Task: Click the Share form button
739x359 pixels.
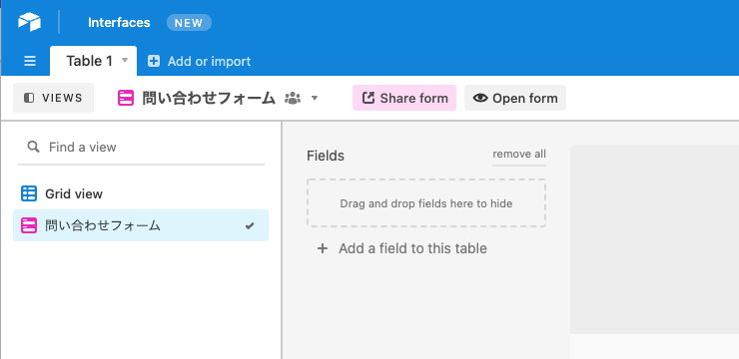Action: pyautogui.click(x=404, y=98)
